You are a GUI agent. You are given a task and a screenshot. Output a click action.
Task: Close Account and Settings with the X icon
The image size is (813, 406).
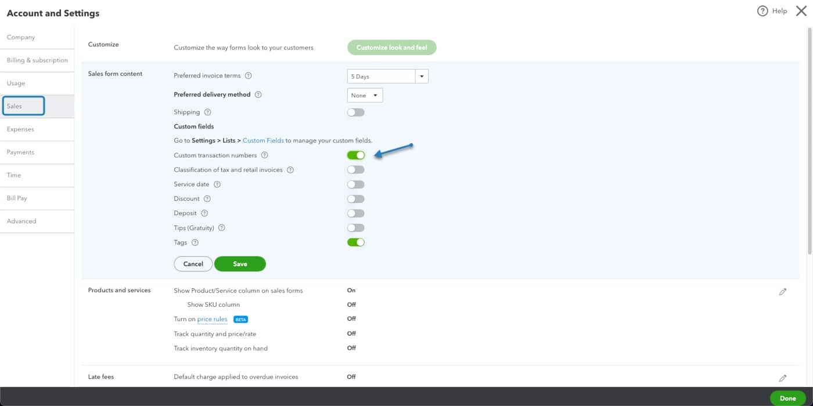[801, 11]
